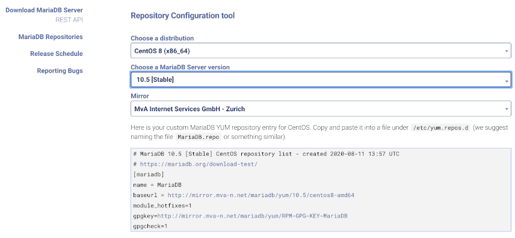Click the Choose a distribution label
This screenshot has height=238, width=515.
[162, 38]
